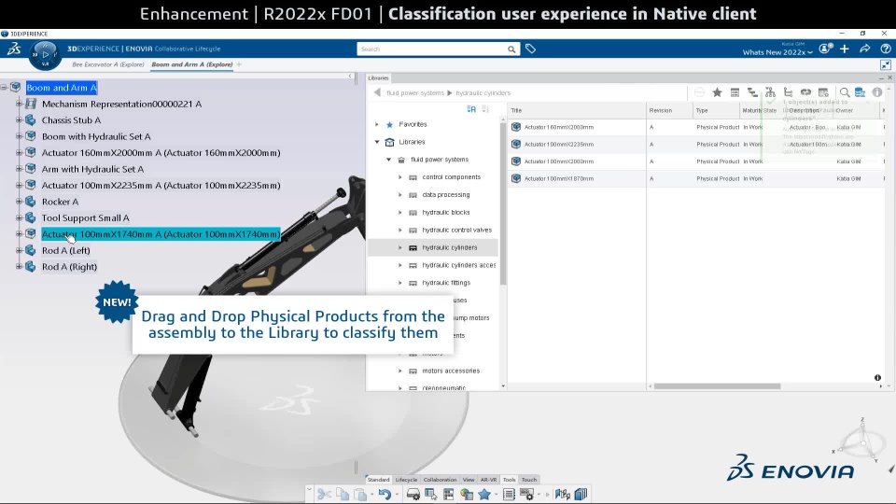The width and height of the screenshot is (896, 504).
Task: Select the Boom and Arm A (Explore) tab
Action: (192, 64)
